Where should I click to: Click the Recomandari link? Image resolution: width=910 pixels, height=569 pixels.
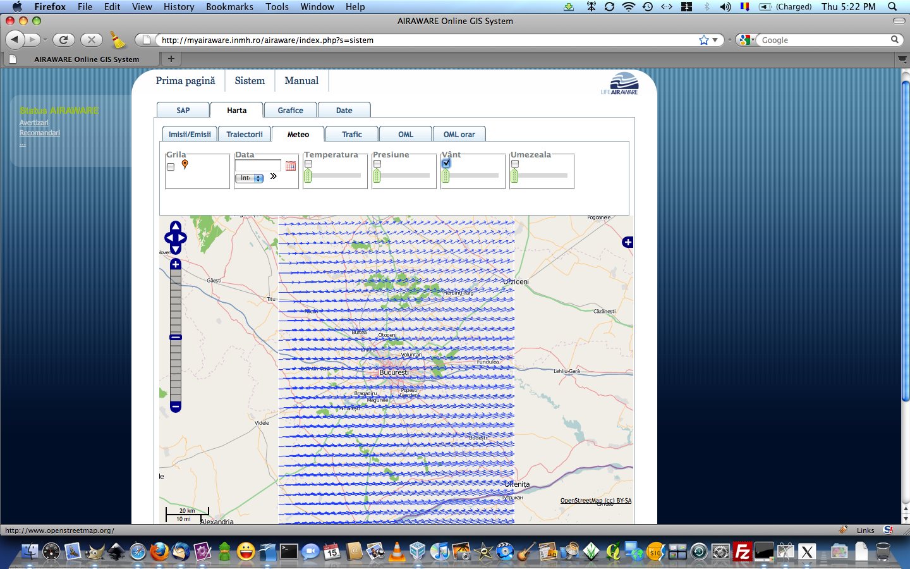[40, 133]
